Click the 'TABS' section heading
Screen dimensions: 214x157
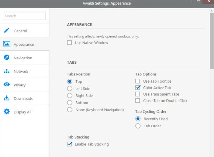pos(72,62)
